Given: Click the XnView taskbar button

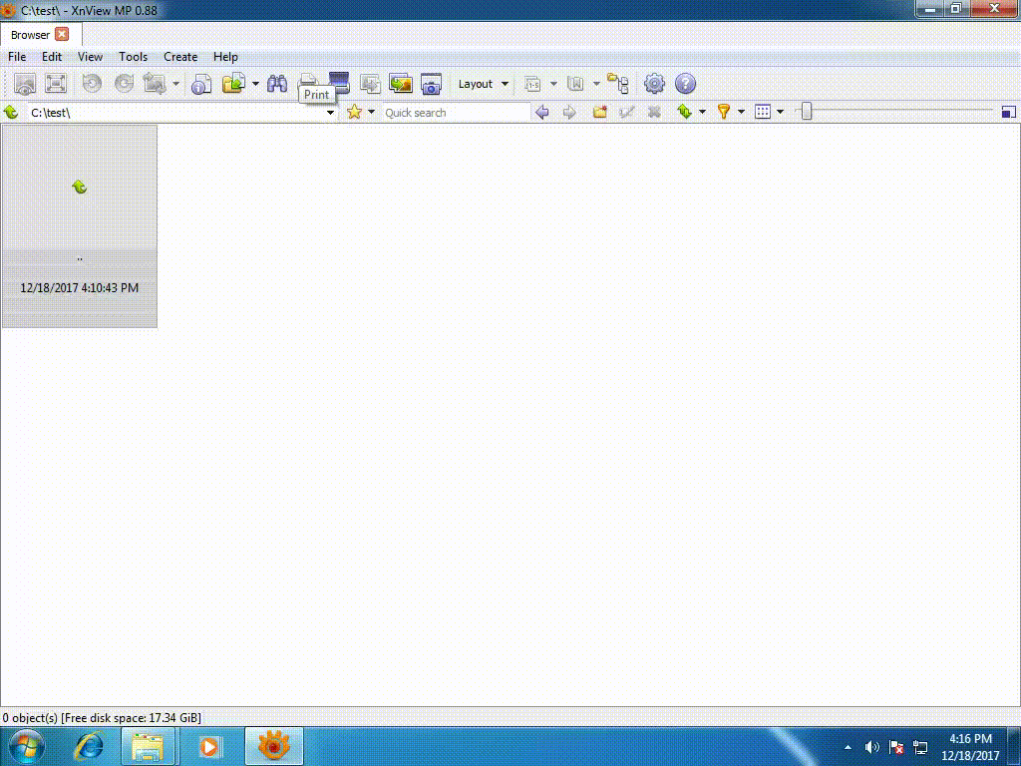Looking at the screenshot, I should (x=273, y=746).
